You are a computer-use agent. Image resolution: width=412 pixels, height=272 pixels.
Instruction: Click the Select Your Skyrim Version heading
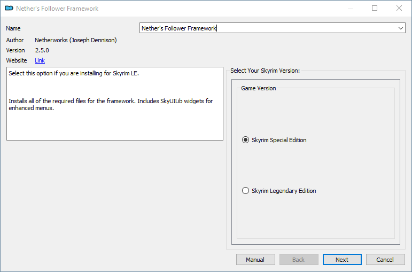265,71
